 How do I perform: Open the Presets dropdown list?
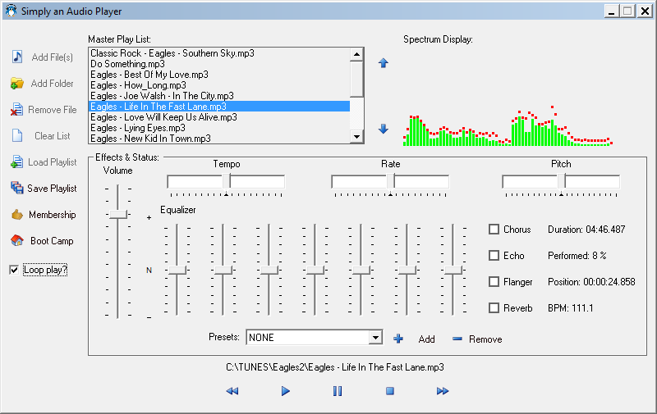pyautogui.click(x=375, y=337)
